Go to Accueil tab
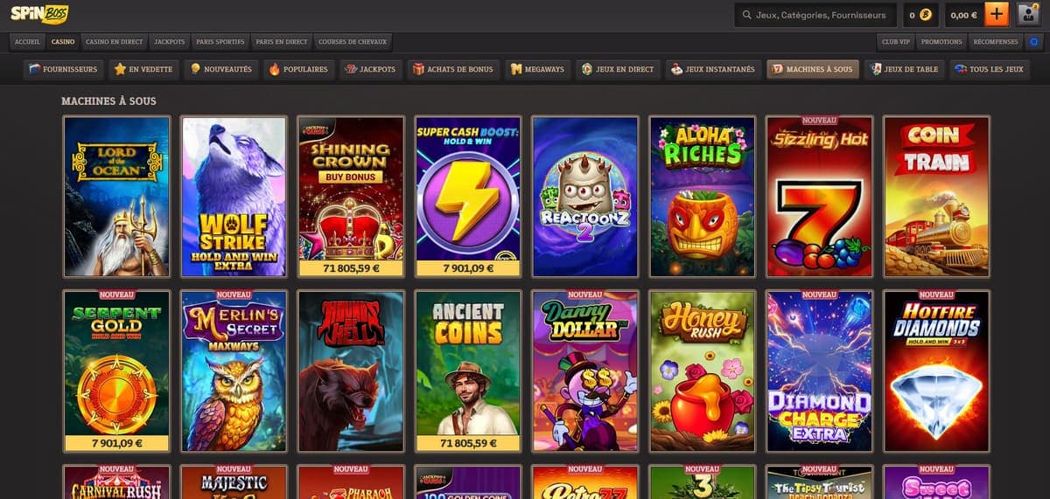The width and height of the screenshot is (1050, 499). click(x=27, y=41)
